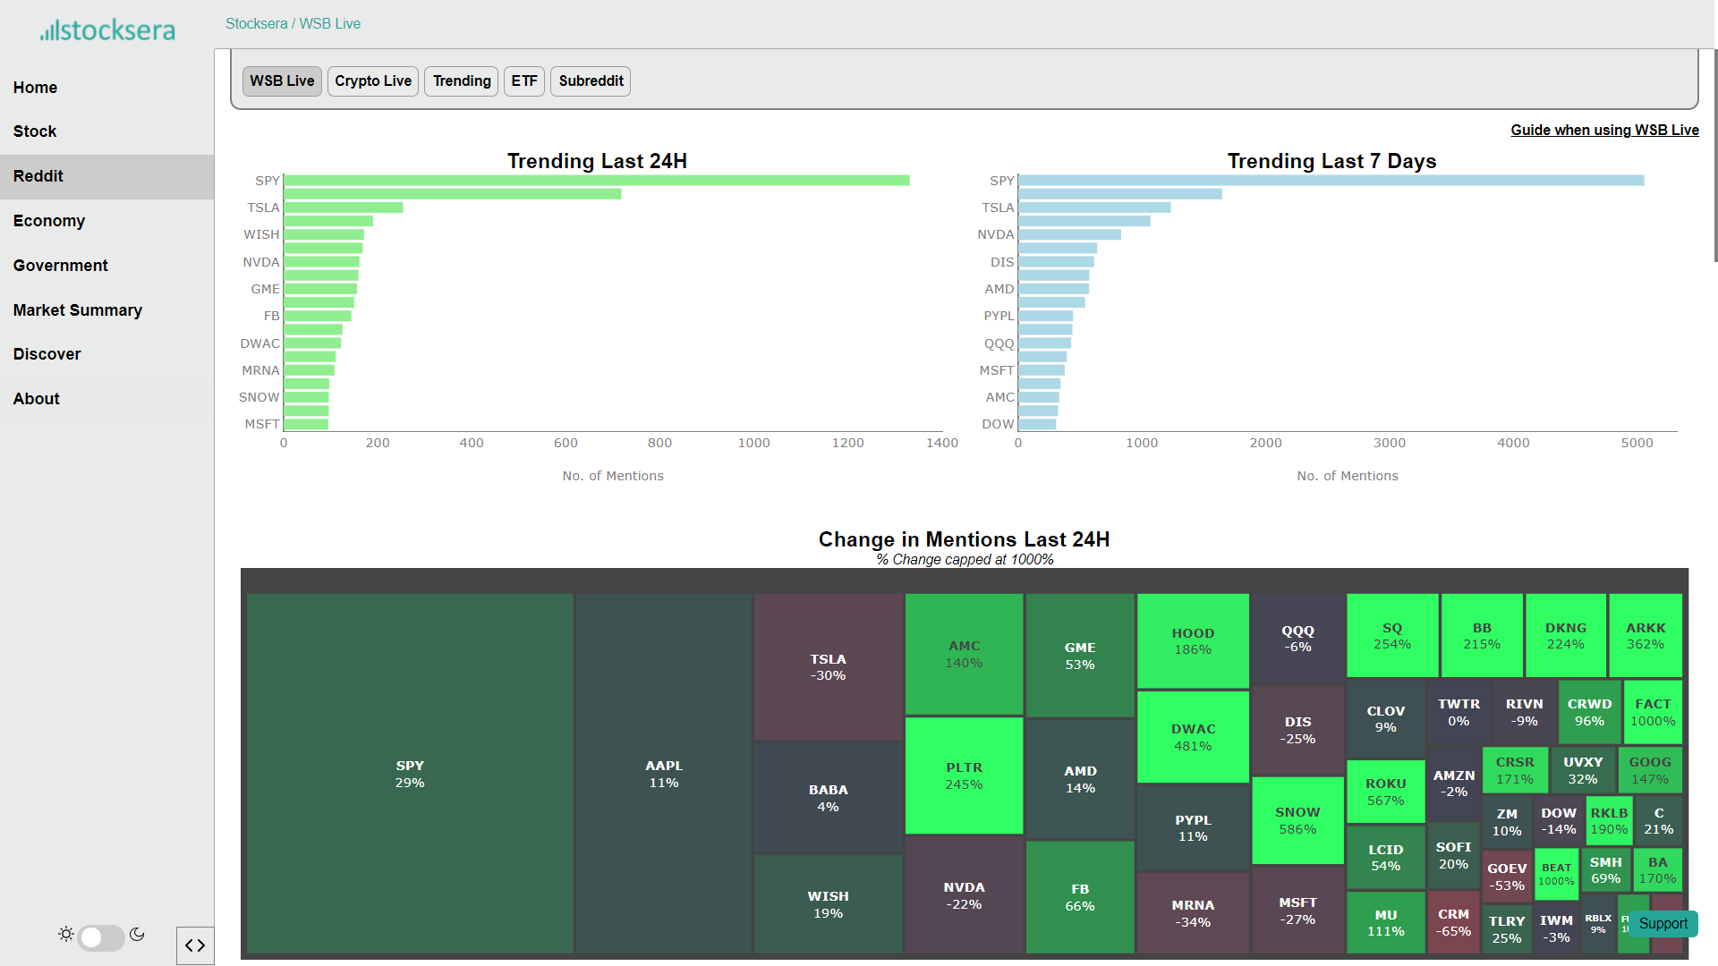Click the Stocksera logo
The height and width of the screenshot is (966, 1718).
107,30
